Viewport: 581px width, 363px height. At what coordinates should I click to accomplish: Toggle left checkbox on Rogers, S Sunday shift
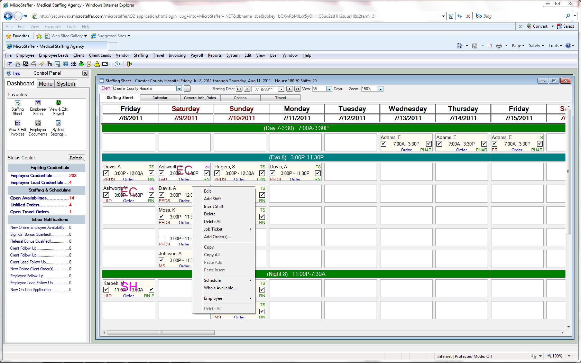217,173
